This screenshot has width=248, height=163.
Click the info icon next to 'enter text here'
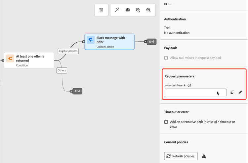(x=189, y=85)
